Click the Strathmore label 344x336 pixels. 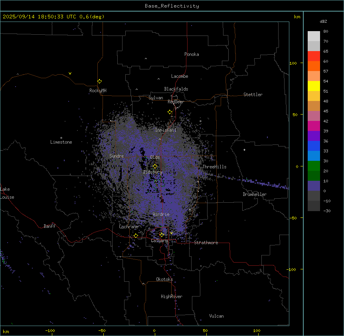click(x=206, y=243)
